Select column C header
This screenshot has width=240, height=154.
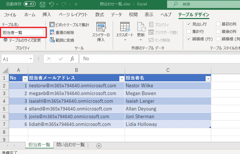coord(168,70)
